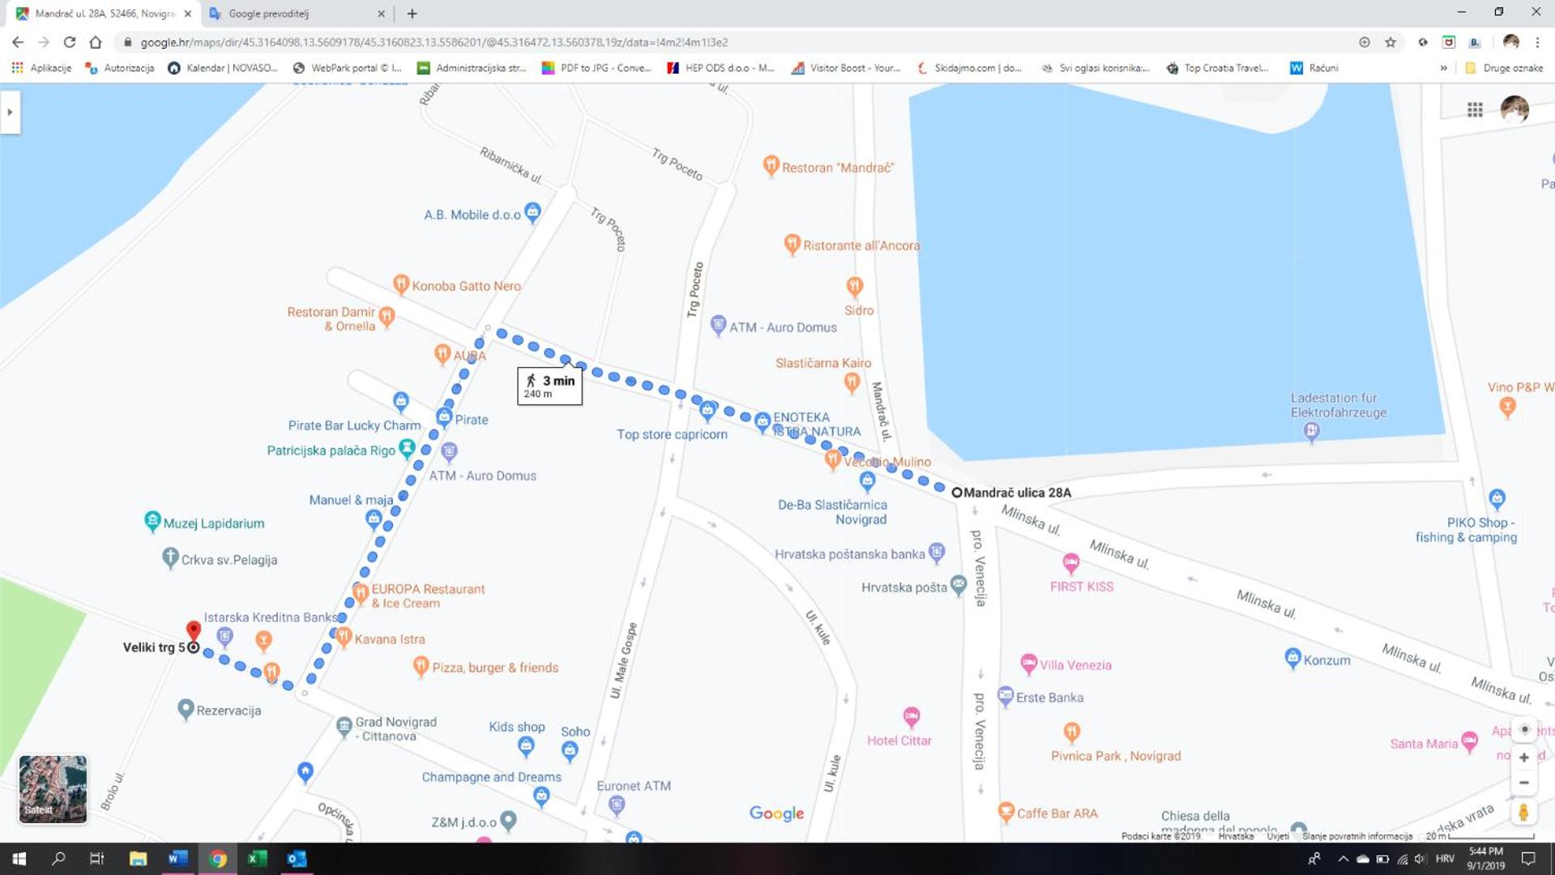Screen dimensions: 1555x875
Task: Zoom in with the plus button
Action: pos(1523,758)
